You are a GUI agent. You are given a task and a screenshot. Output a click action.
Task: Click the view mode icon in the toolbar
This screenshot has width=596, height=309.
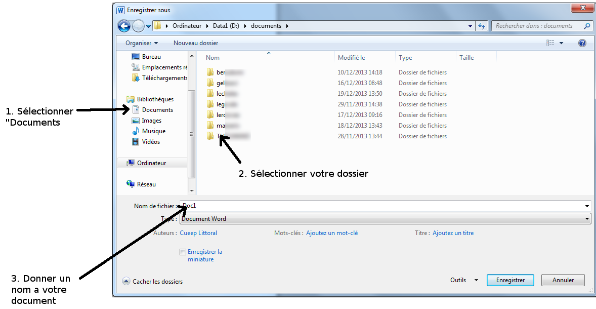(x=550, y=43)
